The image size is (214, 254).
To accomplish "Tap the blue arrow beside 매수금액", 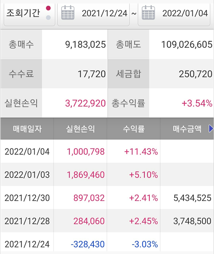I will pyautogui.click(x=211, y=129).
